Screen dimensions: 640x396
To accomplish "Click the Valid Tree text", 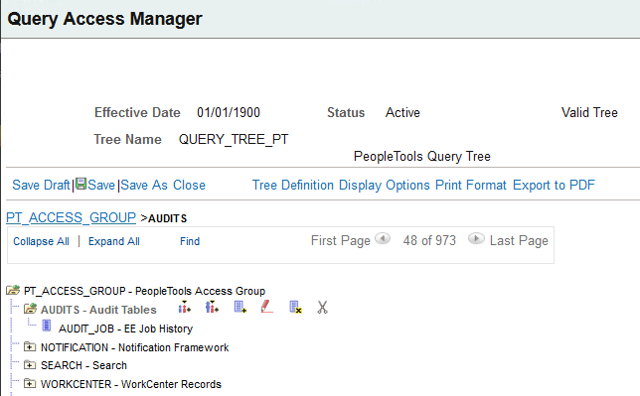I will click(589, 112).
